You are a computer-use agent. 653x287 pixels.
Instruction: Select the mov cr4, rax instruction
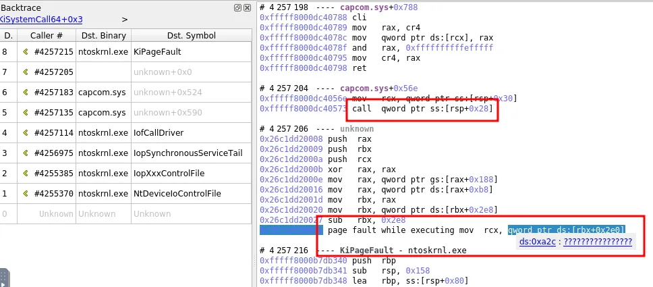coord(340,58)
